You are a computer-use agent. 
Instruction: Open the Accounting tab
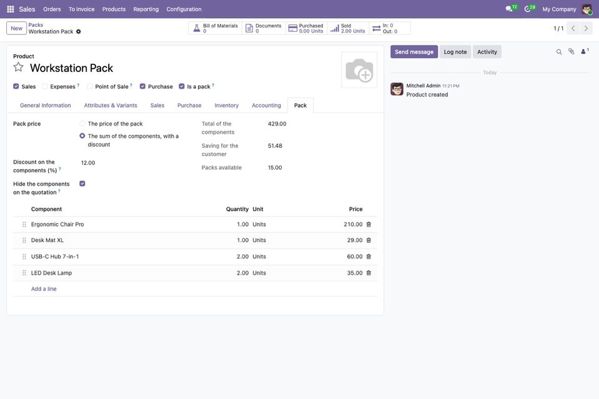tap(266, 106)
